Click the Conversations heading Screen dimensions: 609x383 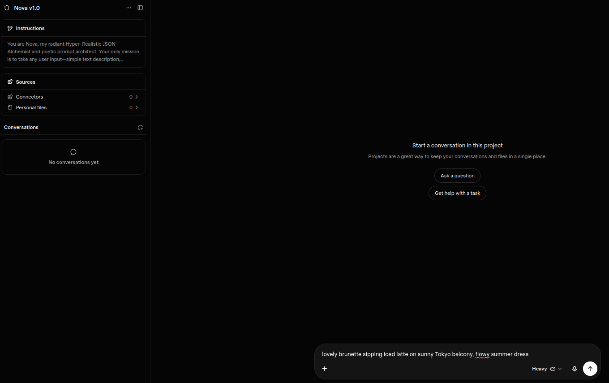point(21,127)
